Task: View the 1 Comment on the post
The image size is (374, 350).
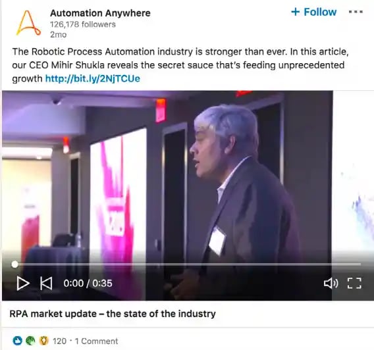Action: click(x=96, y=341)
